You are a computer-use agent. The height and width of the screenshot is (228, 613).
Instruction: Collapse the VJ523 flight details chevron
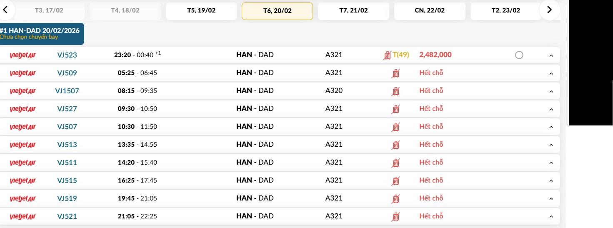coord(551,55)
